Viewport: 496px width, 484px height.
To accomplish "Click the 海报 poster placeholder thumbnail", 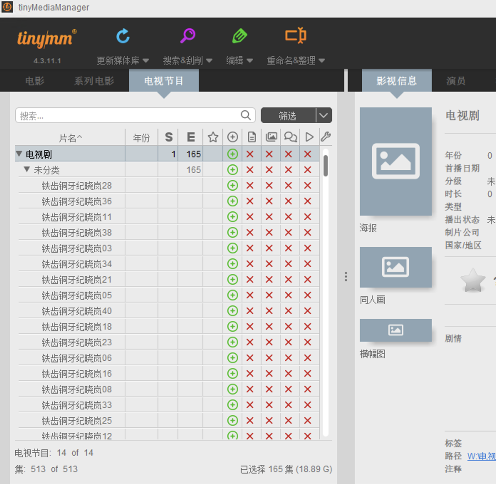I will click(x=396, y=161).
